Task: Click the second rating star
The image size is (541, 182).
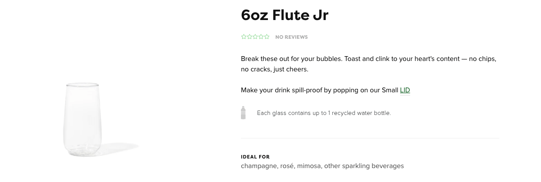Action: pos(250,37)
